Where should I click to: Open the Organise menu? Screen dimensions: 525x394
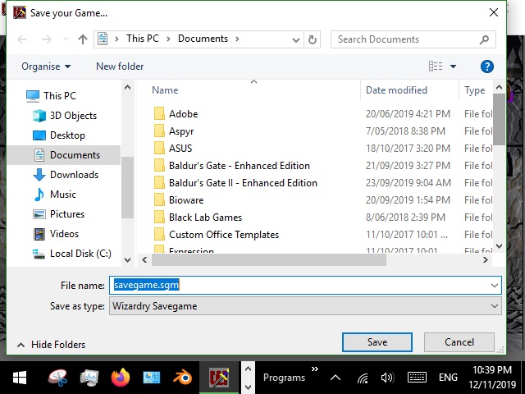tap(46, 66)
